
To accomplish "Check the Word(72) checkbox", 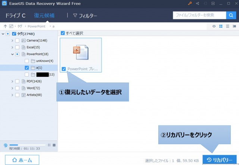I will tap(18, 88).
